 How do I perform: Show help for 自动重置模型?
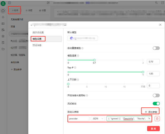82,48
